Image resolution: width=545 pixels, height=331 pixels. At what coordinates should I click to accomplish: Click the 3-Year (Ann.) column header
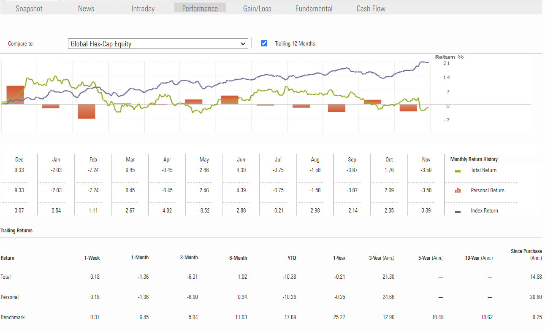click(x=382, y=258)
